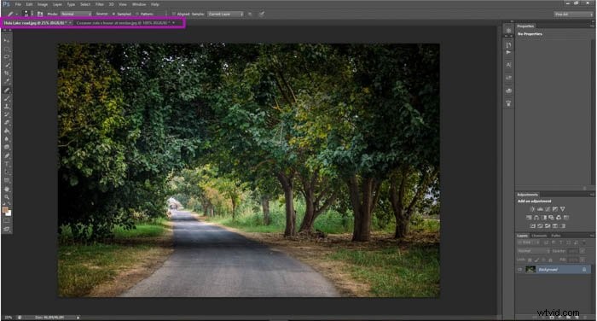
Task: Switch to the Channels tab
Action: tap(539, 236)
